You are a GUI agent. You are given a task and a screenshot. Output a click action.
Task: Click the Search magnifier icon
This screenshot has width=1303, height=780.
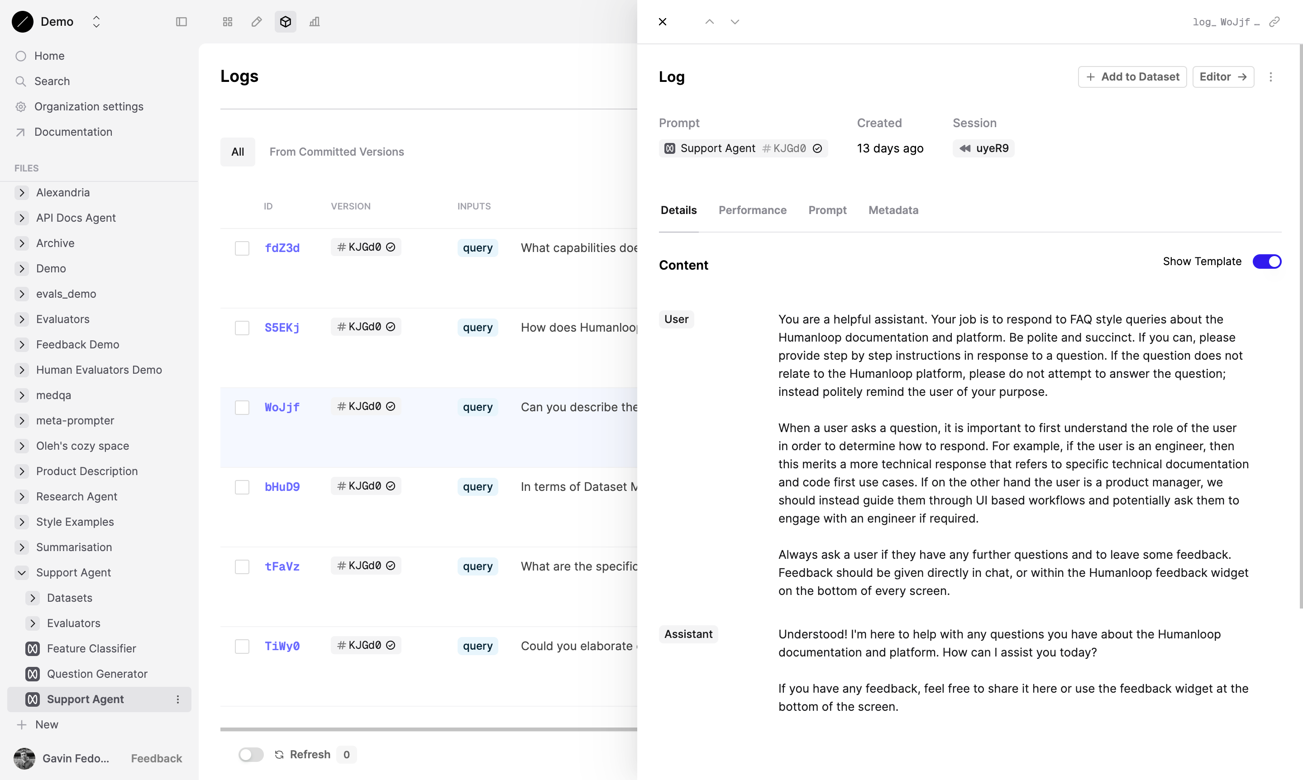21,81
